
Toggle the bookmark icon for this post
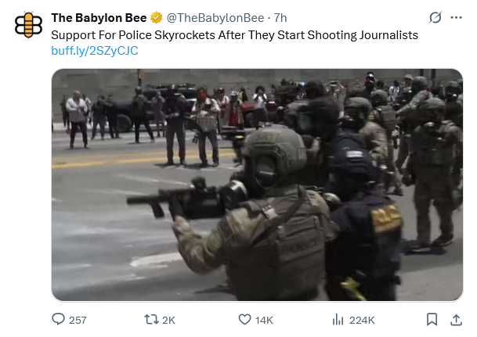coord(432,319)
